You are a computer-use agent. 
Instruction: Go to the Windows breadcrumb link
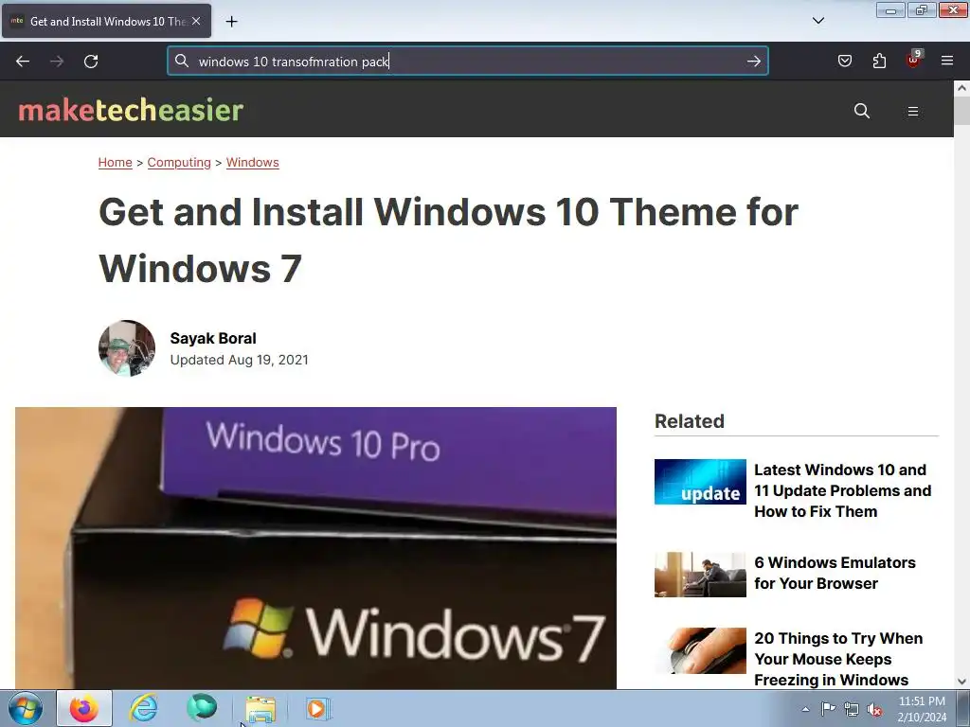pyautogui.click(x=252, y=163)
